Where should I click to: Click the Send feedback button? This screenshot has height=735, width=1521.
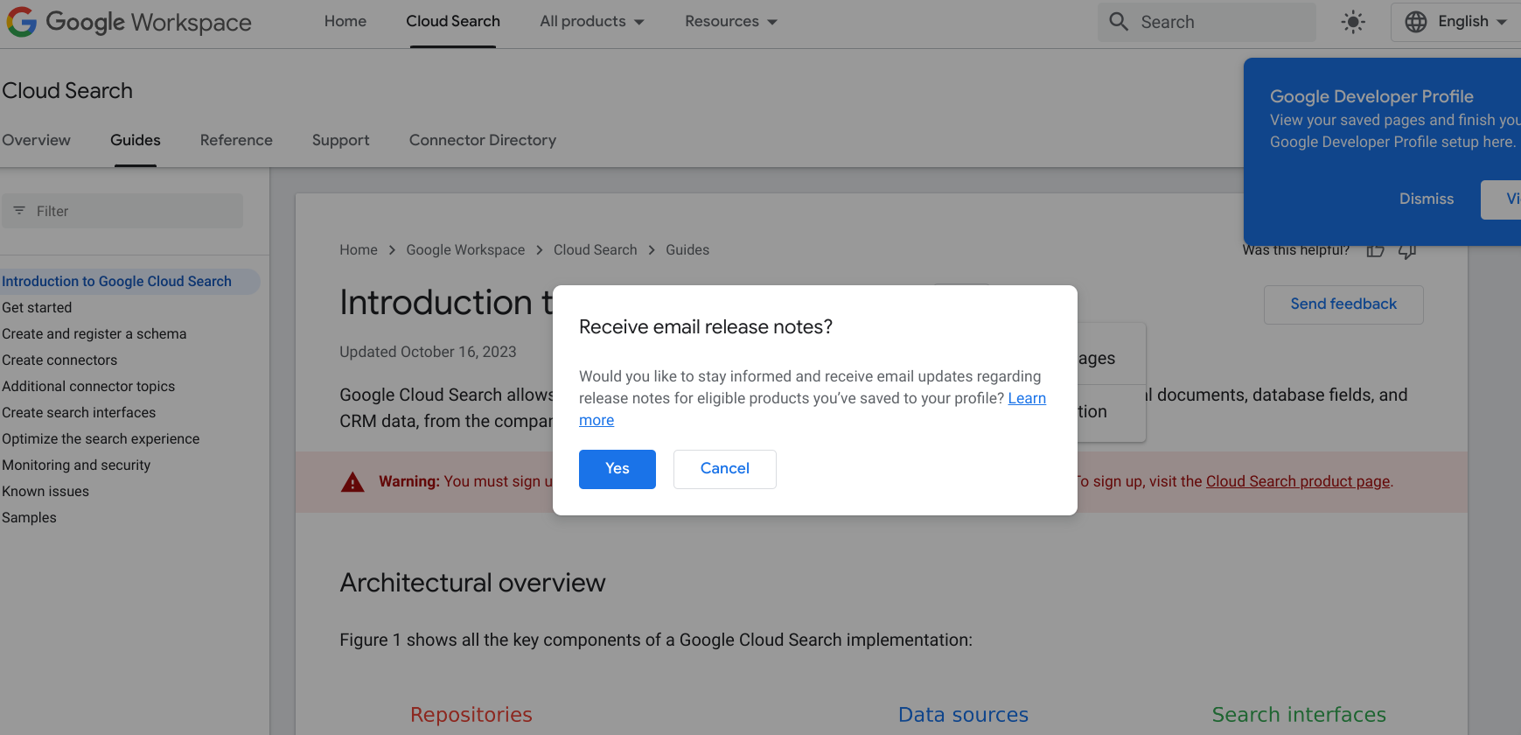click(x=1343, y=304)
